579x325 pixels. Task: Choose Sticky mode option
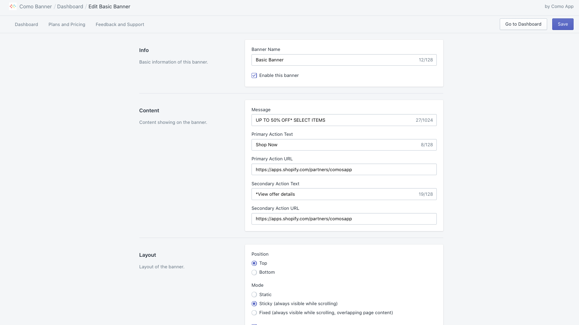tap(254, 304)
